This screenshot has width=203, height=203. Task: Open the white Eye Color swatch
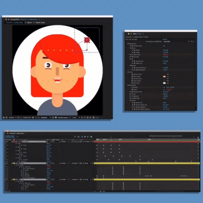pyautogui.click(x=164, y=83)
